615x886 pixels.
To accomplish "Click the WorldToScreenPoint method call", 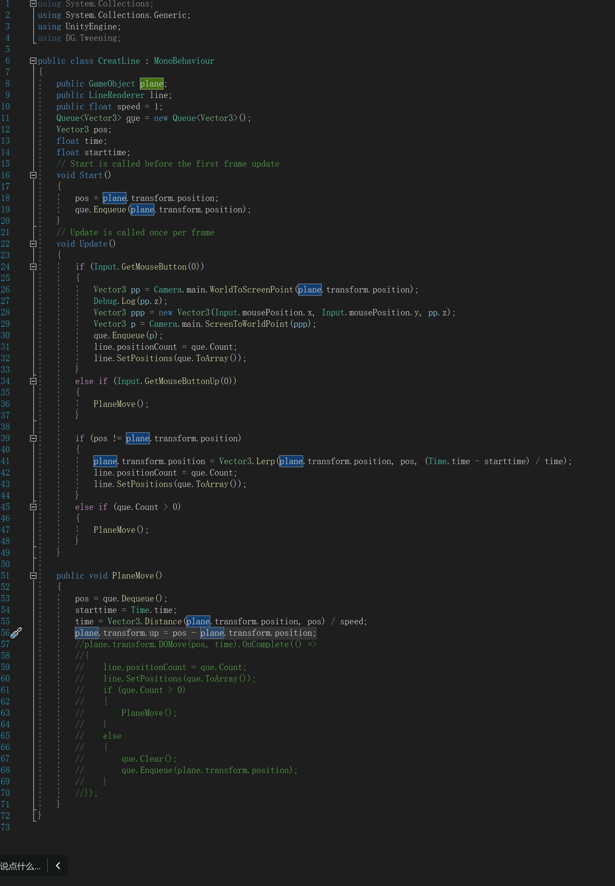I will tap(251, 290).
